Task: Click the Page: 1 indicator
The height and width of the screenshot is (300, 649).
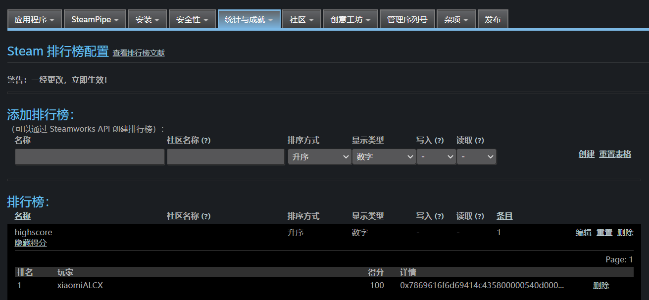Action: pos(619,259)
